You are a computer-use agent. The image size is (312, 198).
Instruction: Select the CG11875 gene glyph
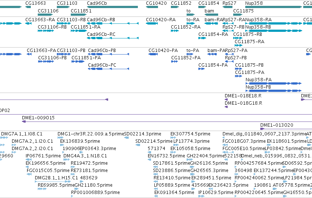[x=238, y=15]
